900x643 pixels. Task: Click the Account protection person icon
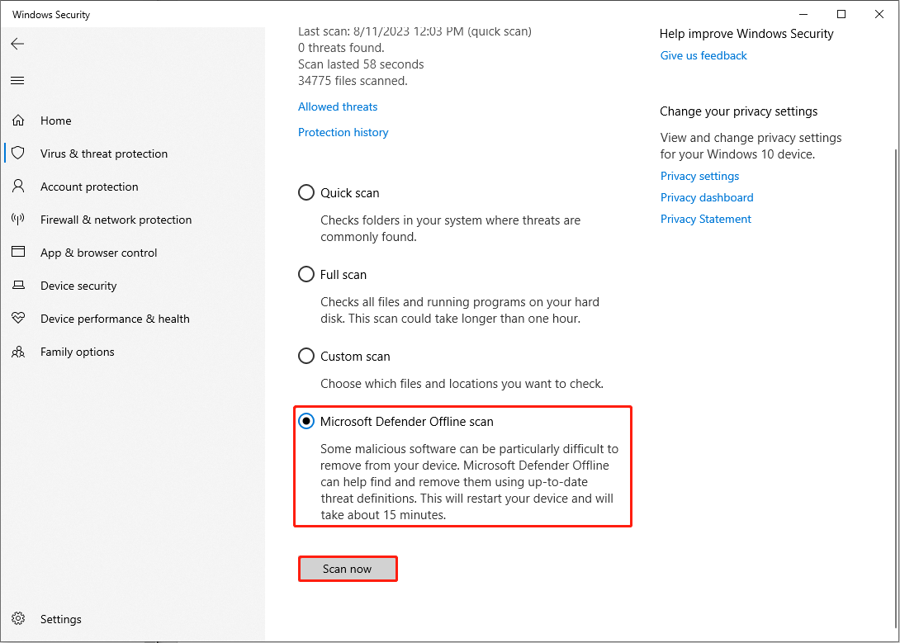click(x=18, y=187)
